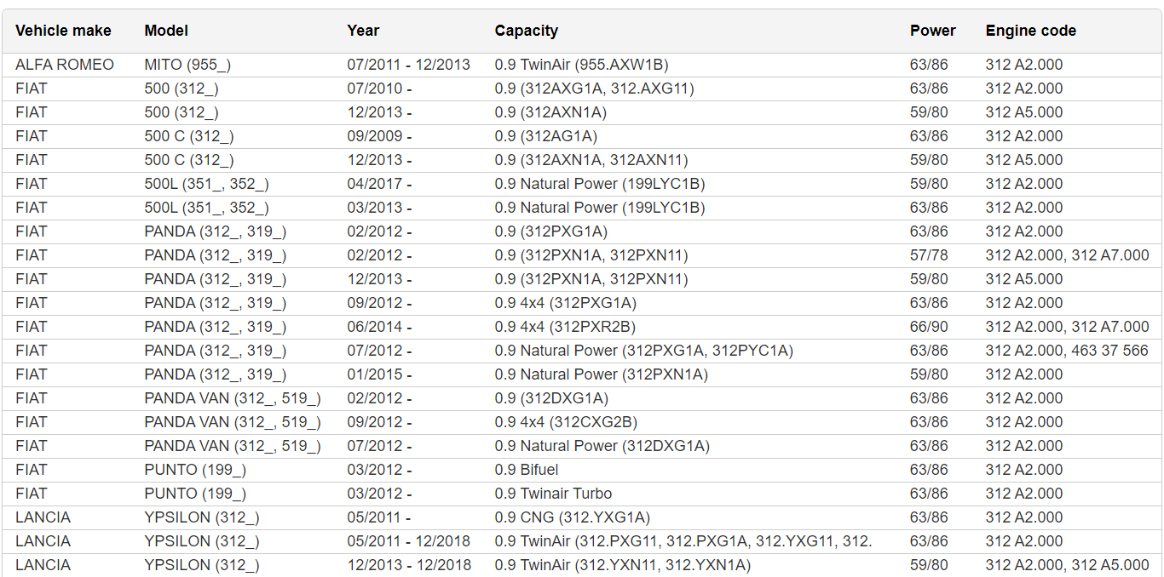
Task: Click the Vehicle make column header
Action: click(63, 31)
